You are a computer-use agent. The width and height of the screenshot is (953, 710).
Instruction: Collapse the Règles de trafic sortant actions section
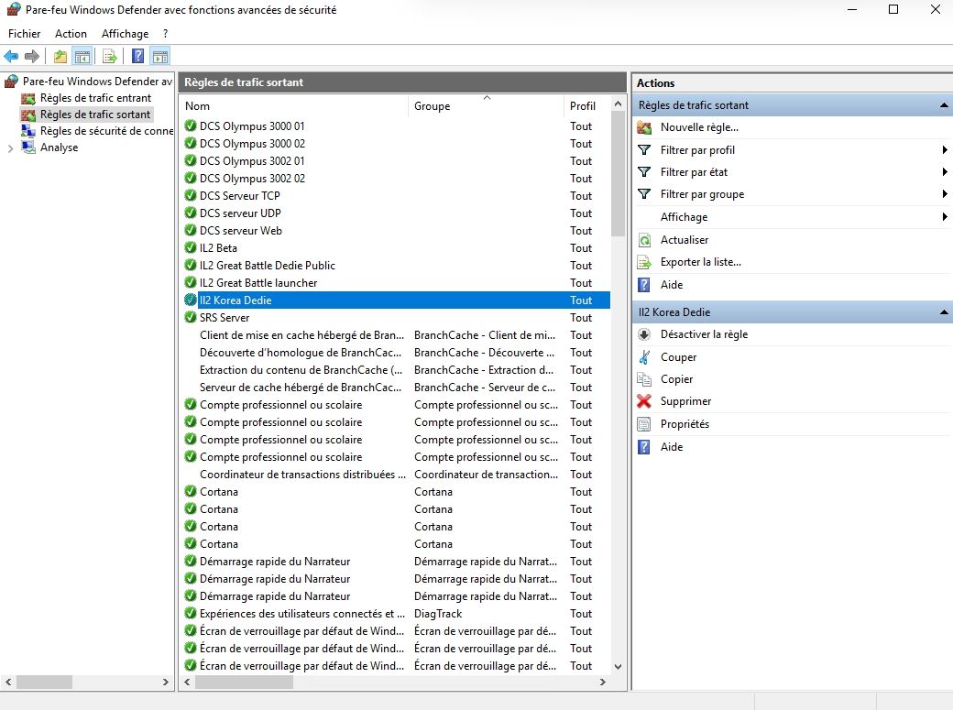[944, 105]
